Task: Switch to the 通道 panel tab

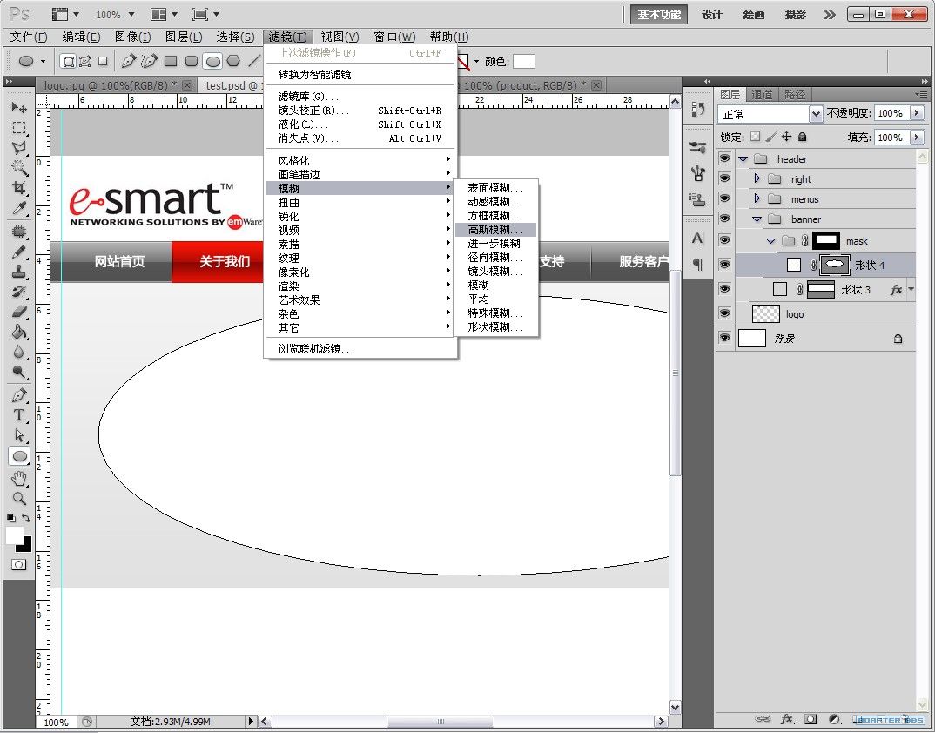Action: (762, 94)
